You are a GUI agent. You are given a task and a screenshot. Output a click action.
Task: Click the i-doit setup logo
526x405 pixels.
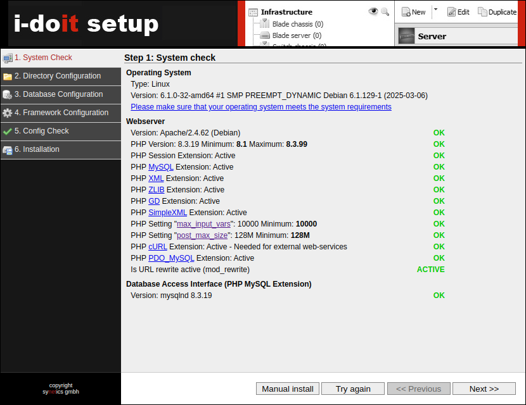86,24
